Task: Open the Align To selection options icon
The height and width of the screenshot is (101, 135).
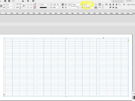Action: pos(120,5)
